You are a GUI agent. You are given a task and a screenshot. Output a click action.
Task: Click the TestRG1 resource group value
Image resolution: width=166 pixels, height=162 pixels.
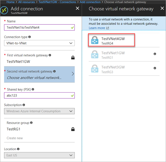pyautogui.click(x=14, y=129)
